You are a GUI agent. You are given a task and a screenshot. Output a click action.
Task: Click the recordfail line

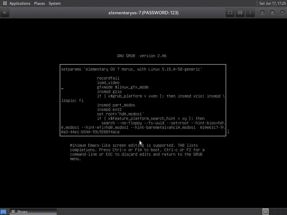[108, 78]
